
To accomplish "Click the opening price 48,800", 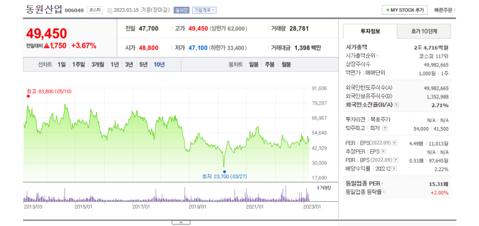I will click(x=149, y=48).
